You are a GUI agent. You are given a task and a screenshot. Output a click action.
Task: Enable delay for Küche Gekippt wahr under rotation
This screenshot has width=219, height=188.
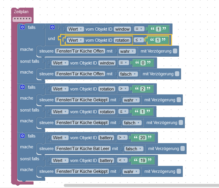179,100
